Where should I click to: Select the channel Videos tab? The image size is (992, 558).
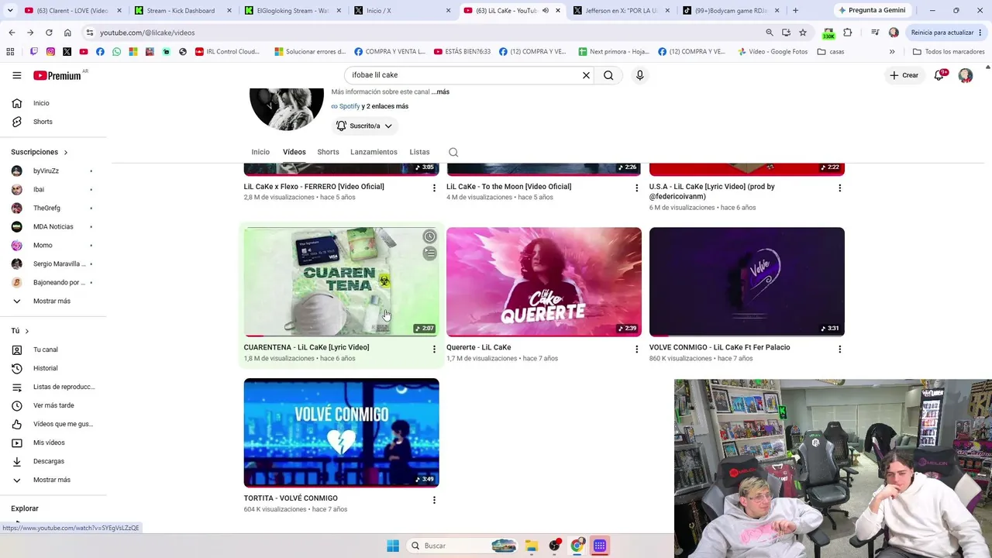coord(294,152)
